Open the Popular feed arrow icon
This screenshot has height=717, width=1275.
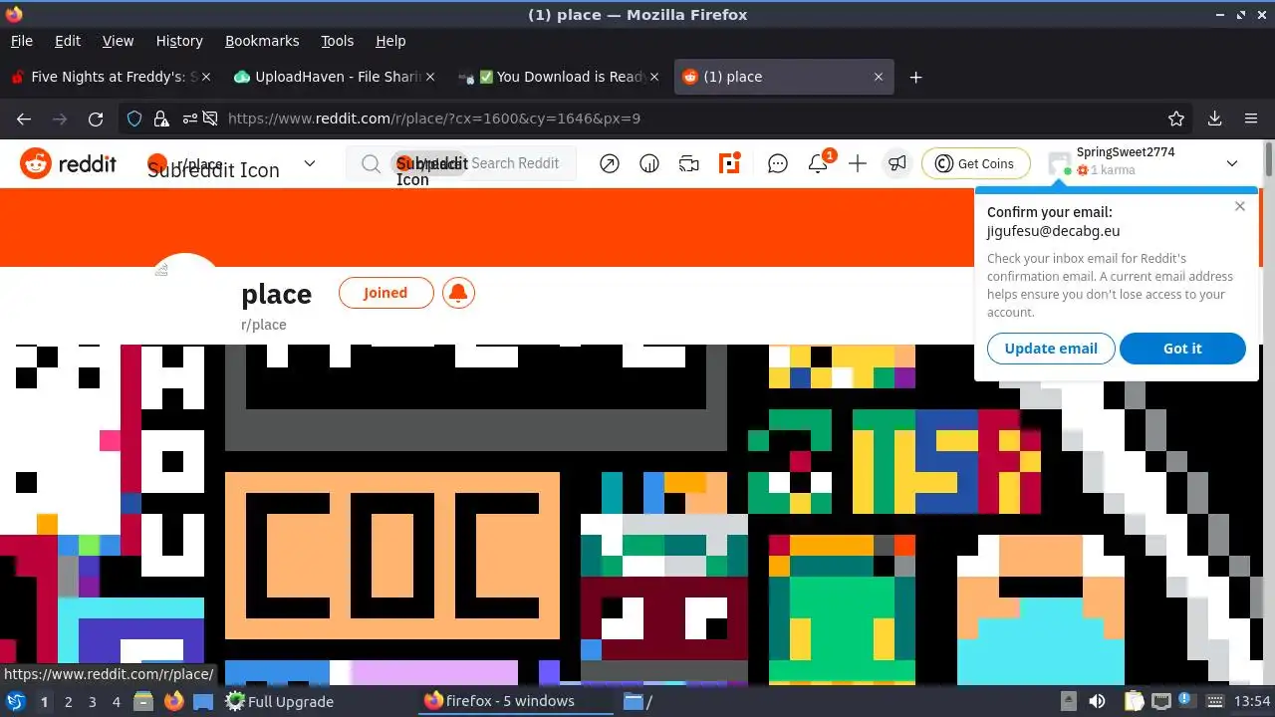tap(610, 163)
